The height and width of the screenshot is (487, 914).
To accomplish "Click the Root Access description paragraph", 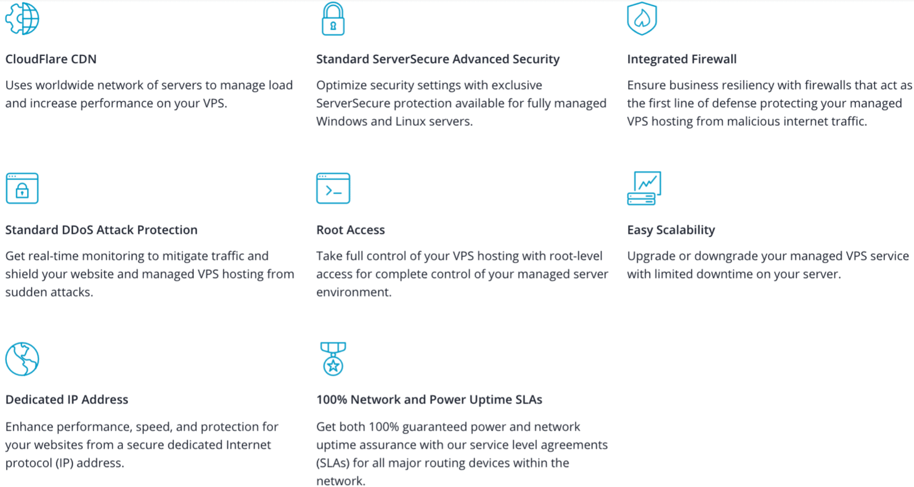I will point(462,274).
